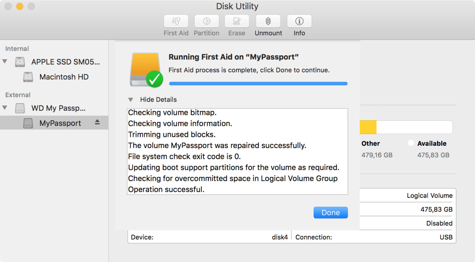Click the green checkmark on the drive icon
This screenshot has height=262, width=475.
155,79
